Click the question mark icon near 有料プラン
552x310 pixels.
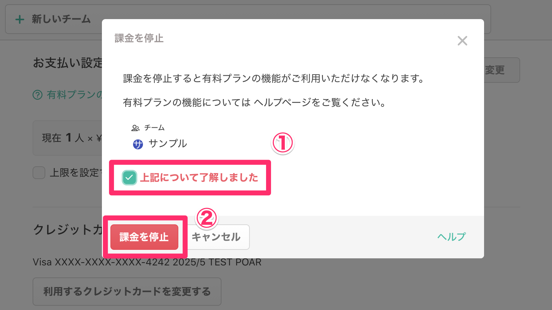38,95
